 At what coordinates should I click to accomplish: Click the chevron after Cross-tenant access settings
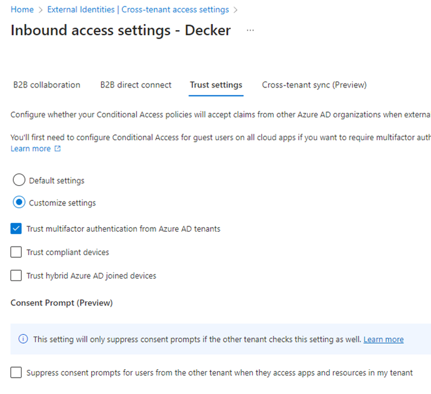coord(235,10)
